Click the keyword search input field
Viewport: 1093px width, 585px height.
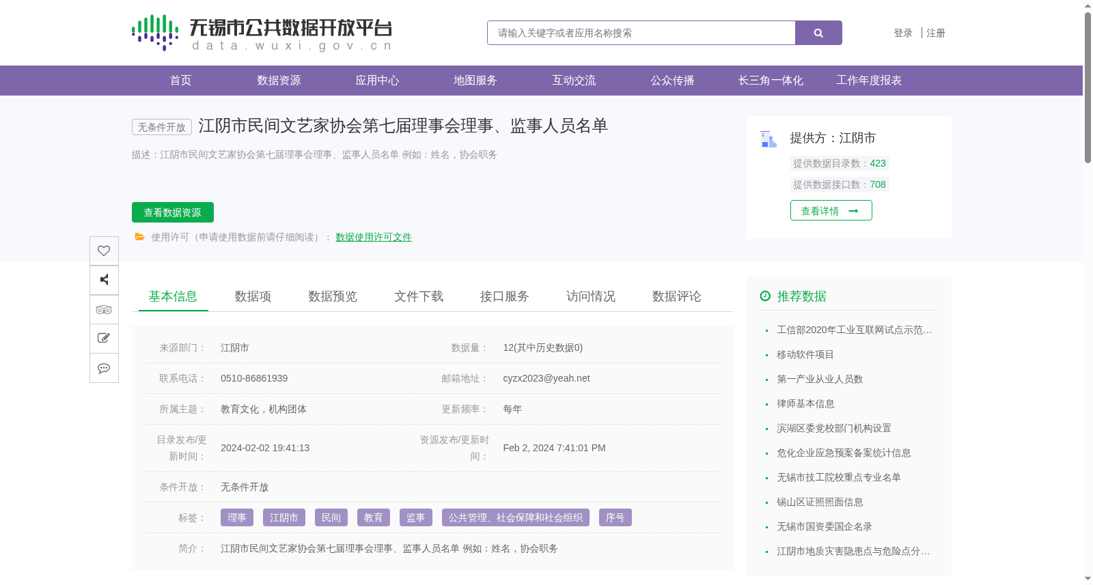pyautogui.click(x=641, y=33)
